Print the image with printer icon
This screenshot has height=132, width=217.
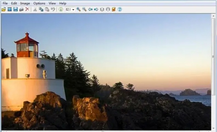[21, 9]
